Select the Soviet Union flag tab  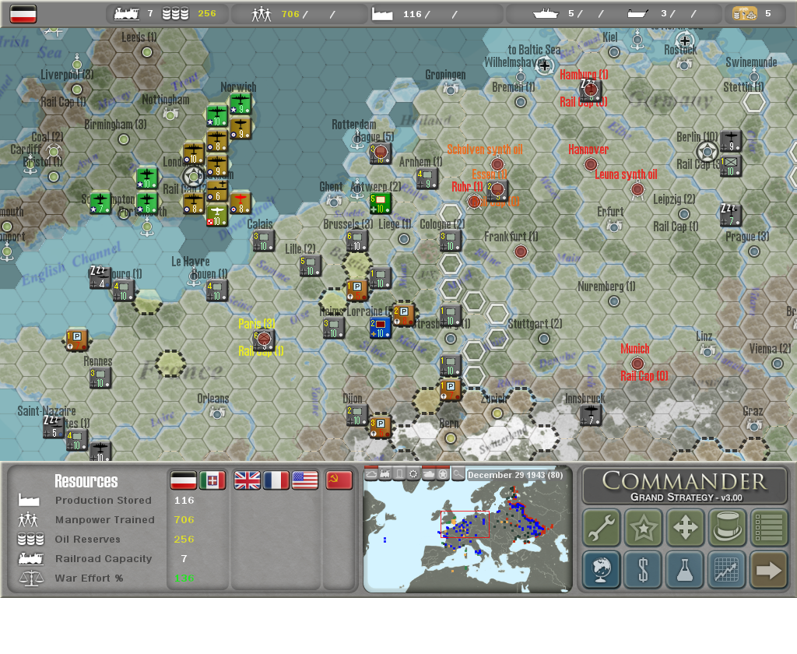point(339,480)
